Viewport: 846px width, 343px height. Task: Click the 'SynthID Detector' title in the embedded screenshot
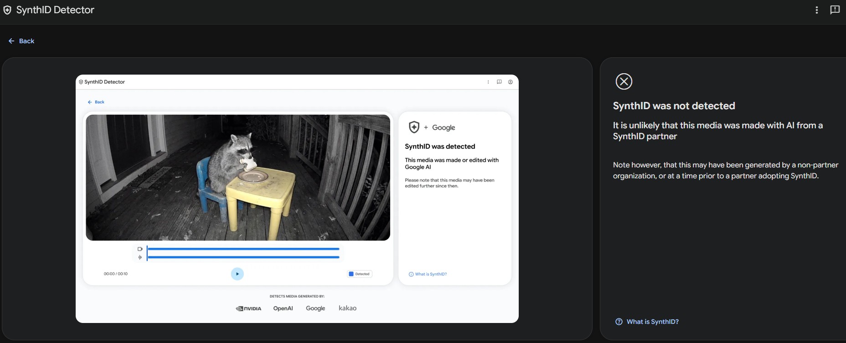[x=104, y=82]
